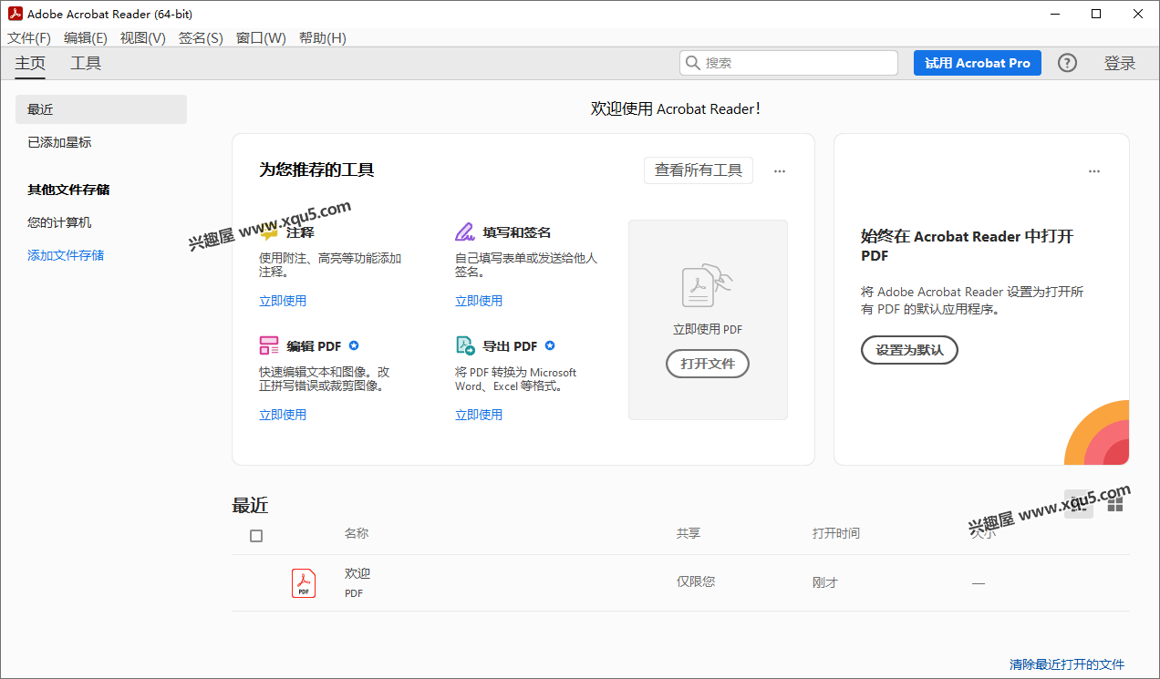
Task: Open more options for recommended tools card
Action: click(x=780, y=170)
